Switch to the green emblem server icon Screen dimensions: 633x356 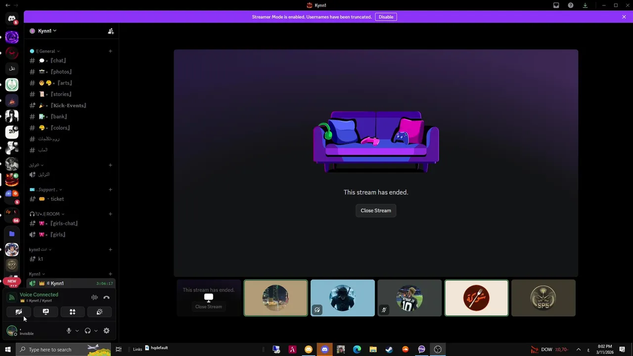[12, 85]
